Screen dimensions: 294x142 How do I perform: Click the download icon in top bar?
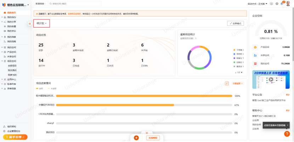(271, 4)
